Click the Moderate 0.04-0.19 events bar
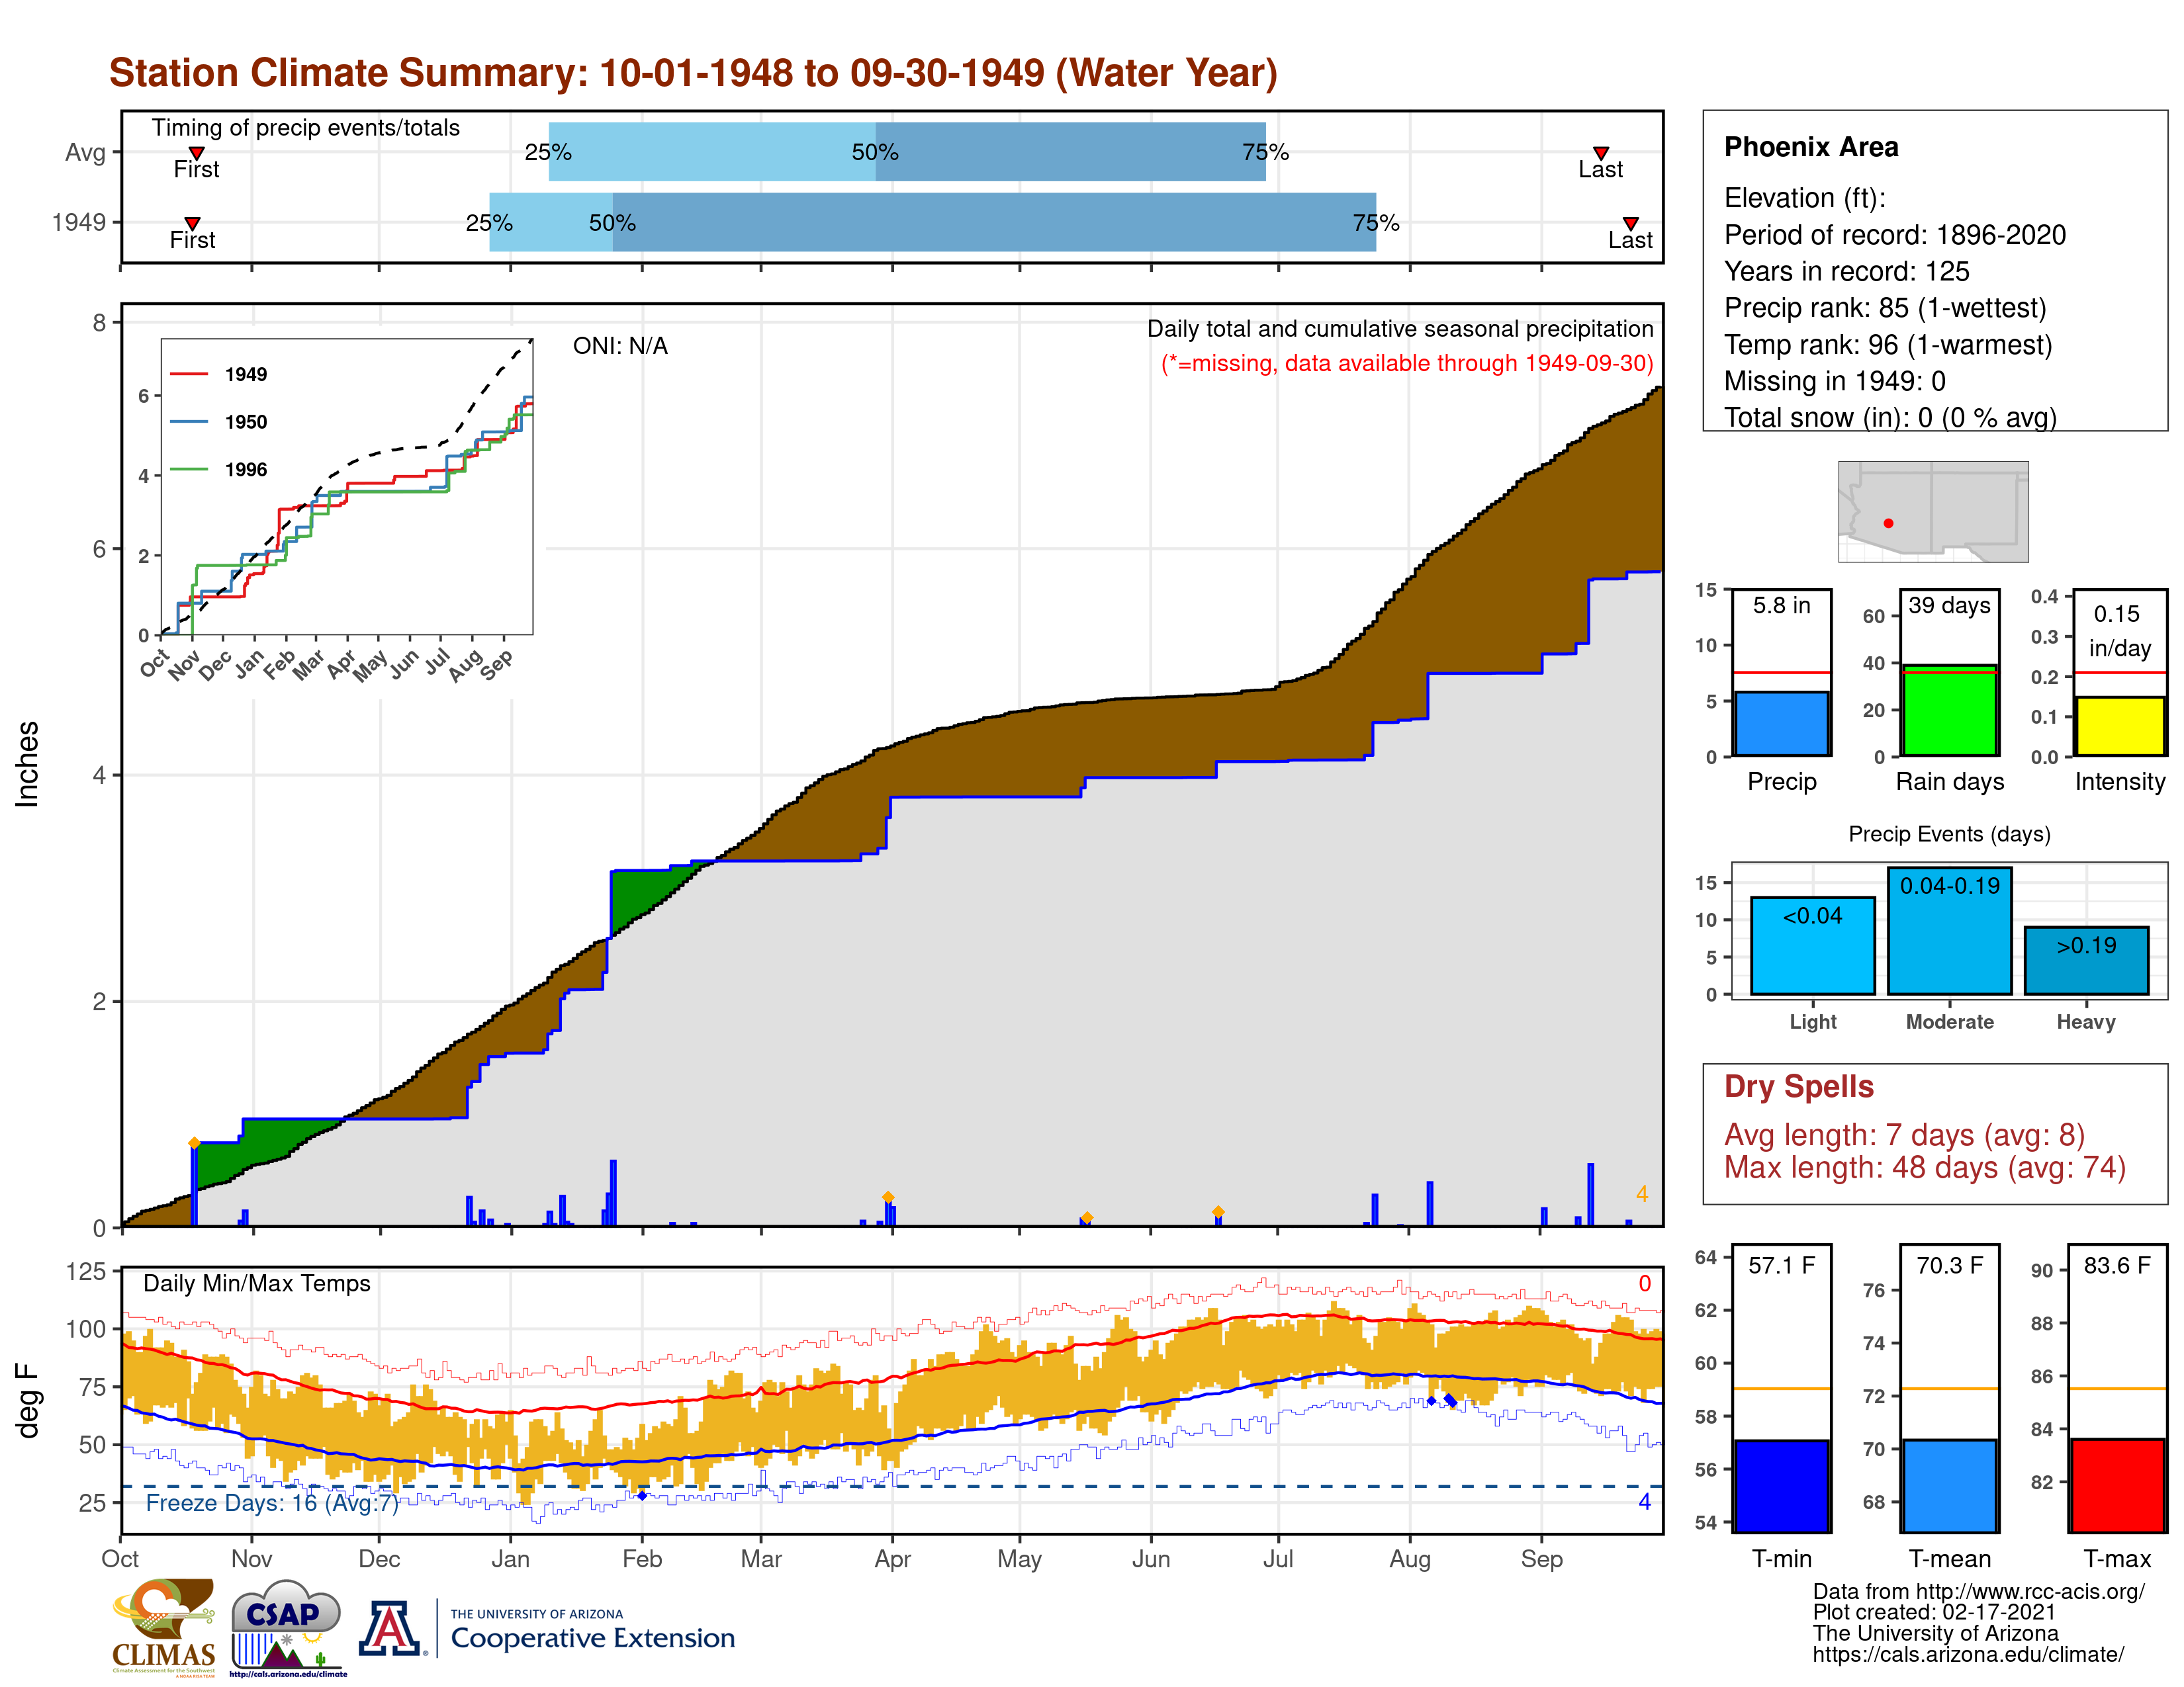The image size is (2184, 1687). tap(1950, 930)
